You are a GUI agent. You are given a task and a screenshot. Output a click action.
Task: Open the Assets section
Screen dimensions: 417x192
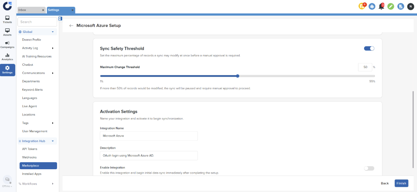click(7, 32)
